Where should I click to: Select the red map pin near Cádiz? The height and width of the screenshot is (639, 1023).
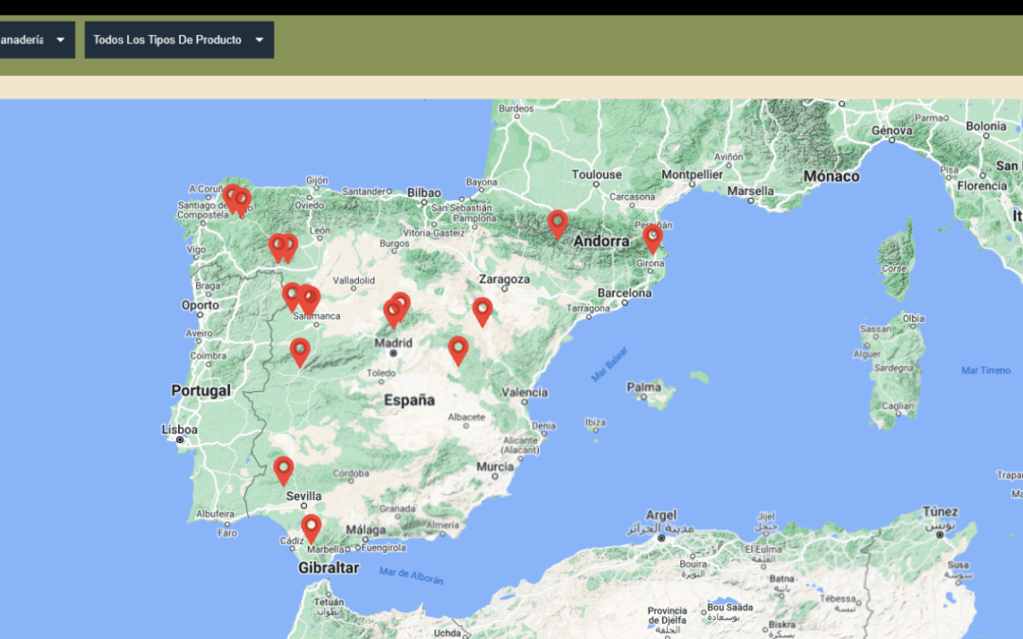pyautogui.click(x=312, y=528)
